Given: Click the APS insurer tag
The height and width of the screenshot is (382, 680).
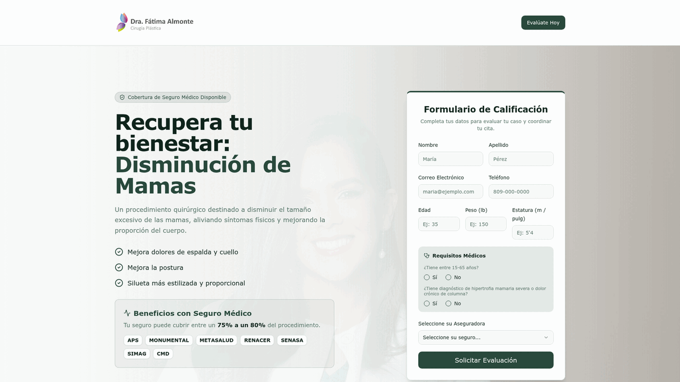Looking at the screenshot, I should tap(133, 340).
